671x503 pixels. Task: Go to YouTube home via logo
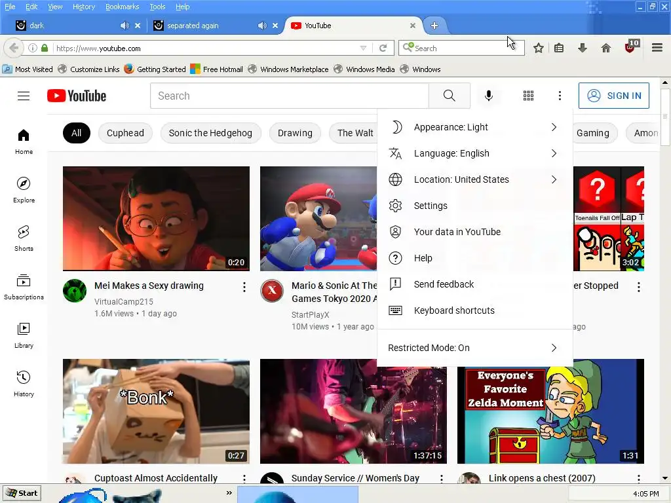[77, 96]
